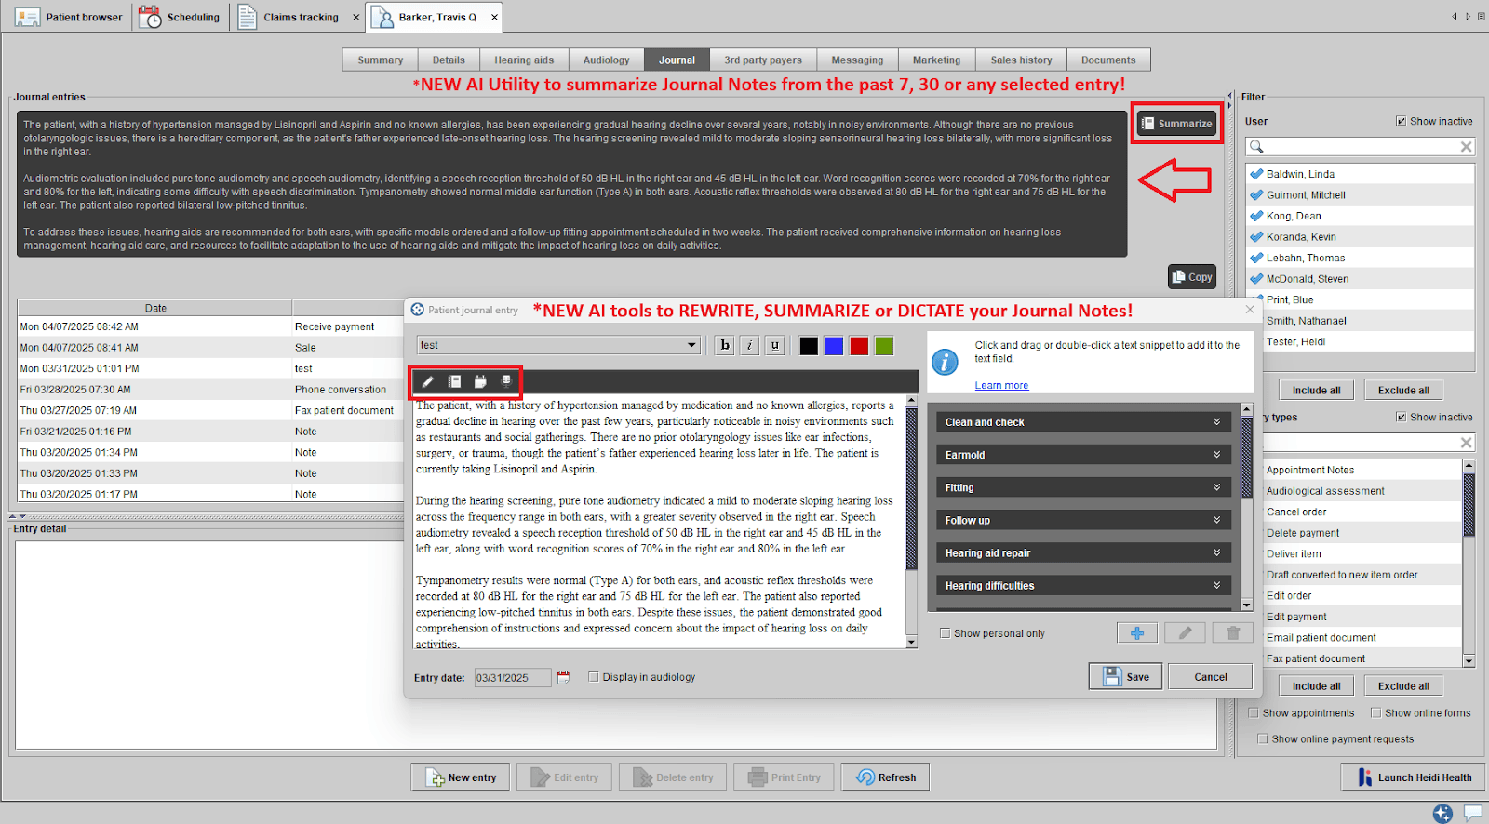The image size is (1489, 824).
Task: Check the Show personal only box
Action: [946, 633]
